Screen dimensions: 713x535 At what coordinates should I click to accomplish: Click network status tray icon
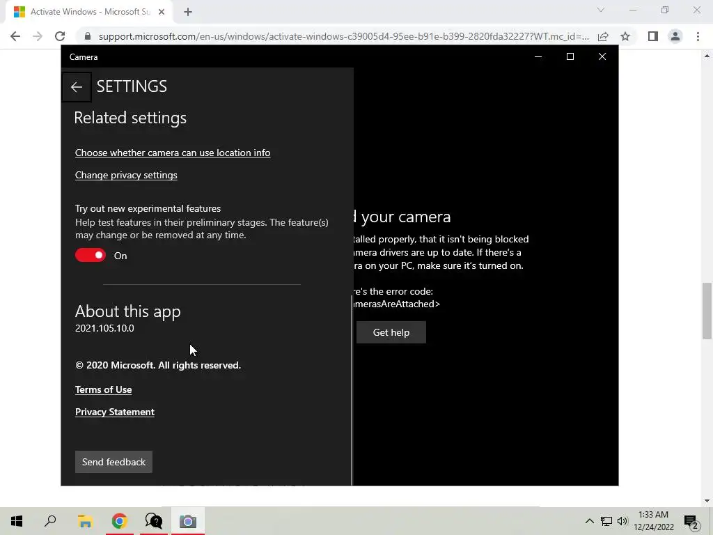[606, 521]
